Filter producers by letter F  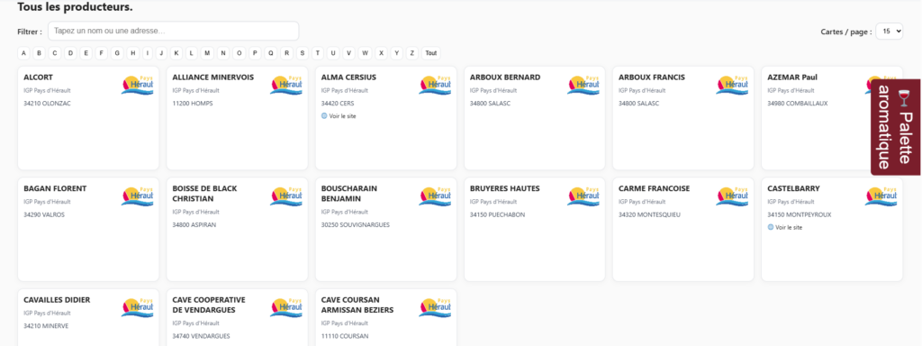(x=102, y=53)
